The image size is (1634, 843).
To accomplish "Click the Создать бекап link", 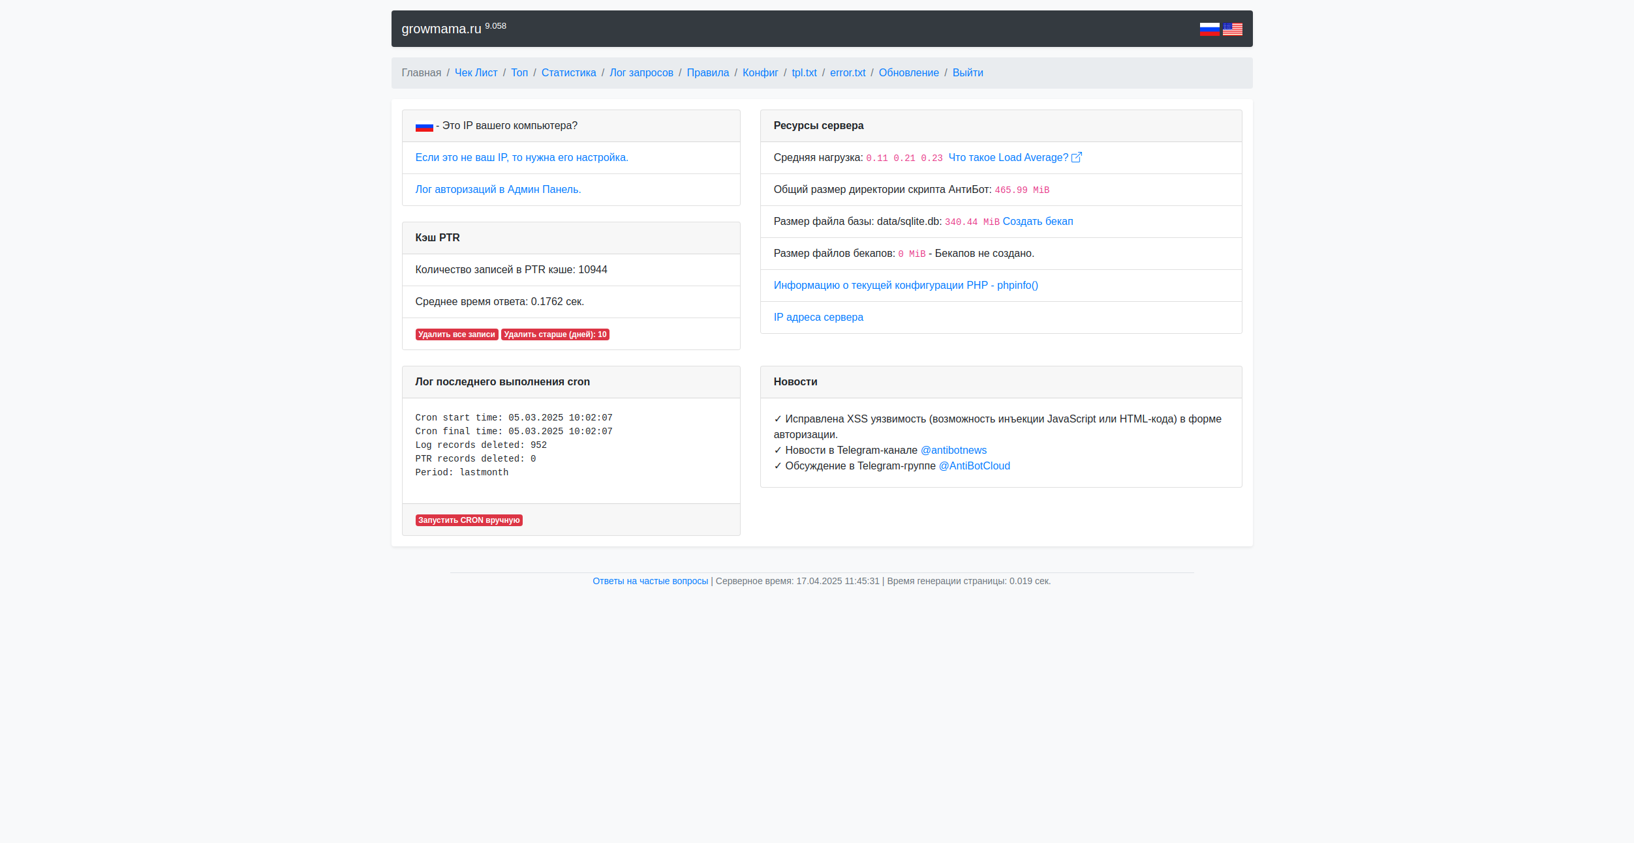I will point(1038,222).
